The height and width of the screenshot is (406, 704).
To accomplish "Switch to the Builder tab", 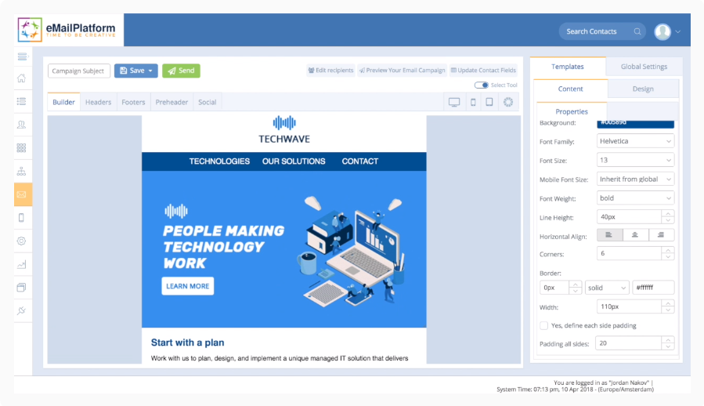I will point(63,102).
